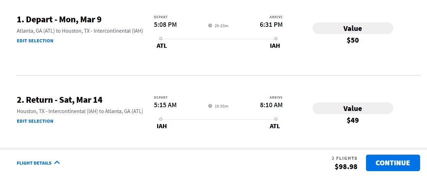Click the IAH origin dot on return route
This screenshot has height=178, width=427.
(x=161, y=119)
